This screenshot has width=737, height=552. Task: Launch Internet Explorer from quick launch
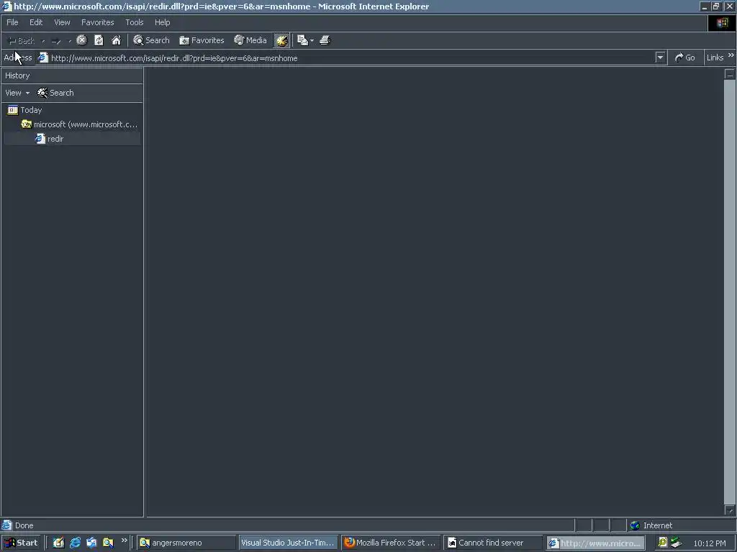pos(75,543)
